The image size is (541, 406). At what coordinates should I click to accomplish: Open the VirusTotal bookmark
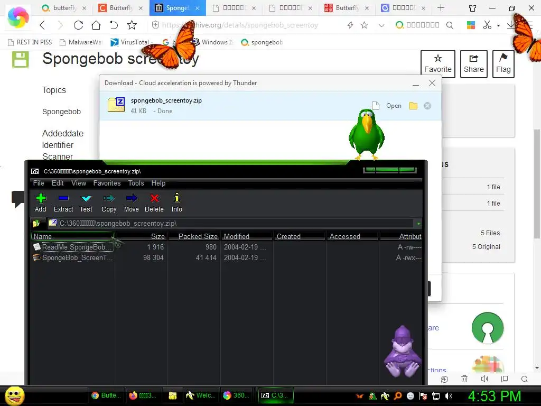pos(132,42)
